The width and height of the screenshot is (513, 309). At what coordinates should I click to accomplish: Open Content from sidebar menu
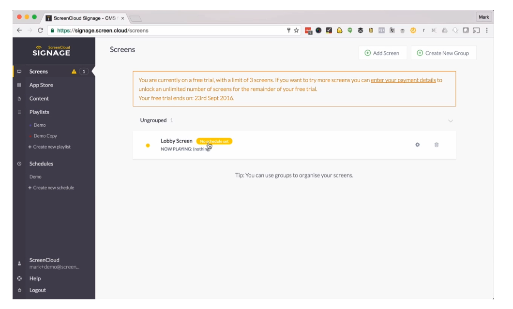pyautogui.click(x=39, y=99)
